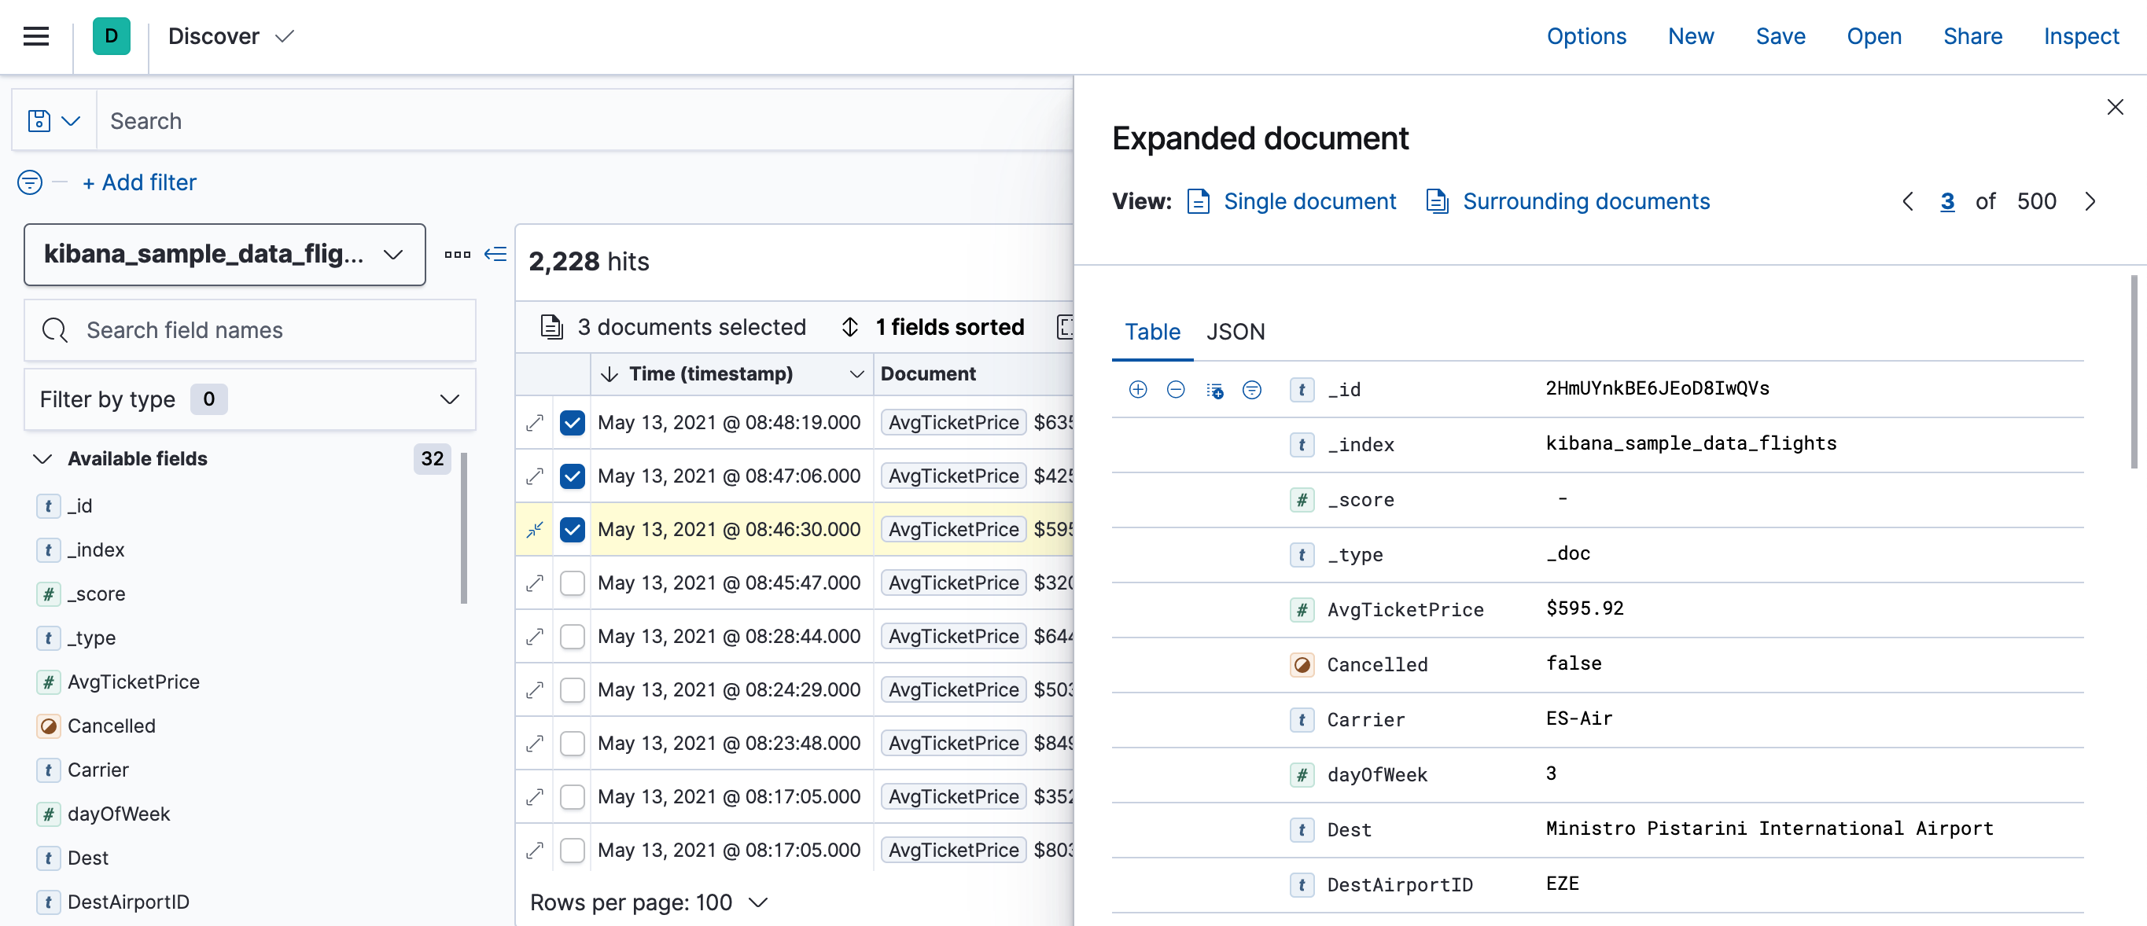Screen dimensions: 2147x926
Task: Click the filter-out-value minus icon in document table
Action: click(x=1176, y=389)
